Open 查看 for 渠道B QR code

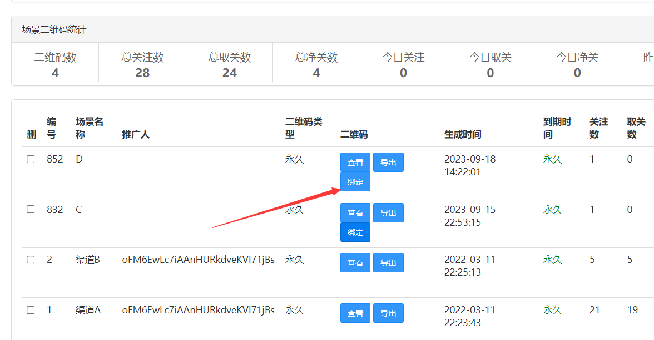coord(355,263)
